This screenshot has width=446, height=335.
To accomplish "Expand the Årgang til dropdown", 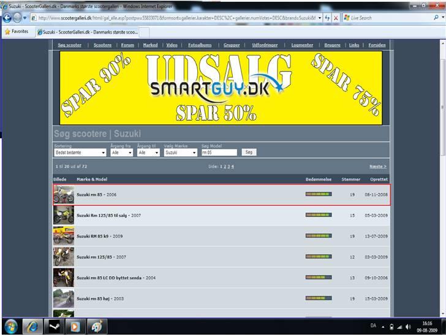I will (x=148, y=152).
